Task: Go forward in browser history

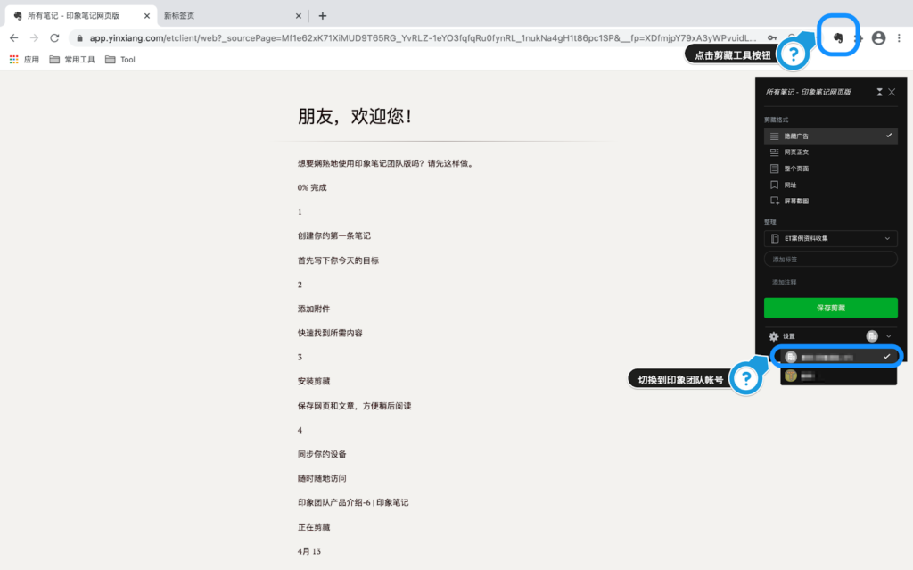Action: (34, 37)
